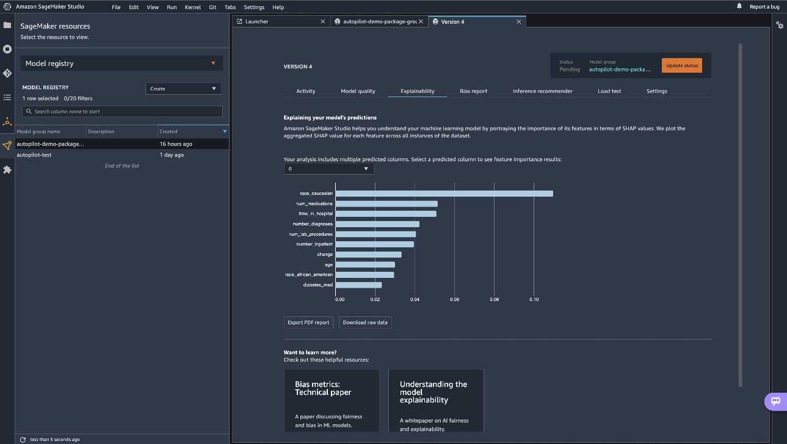Select the autopilot-demo-package model group row
The width and height of the screenshot is (787, 444).
pyautogui.click(x=122, y=144)
